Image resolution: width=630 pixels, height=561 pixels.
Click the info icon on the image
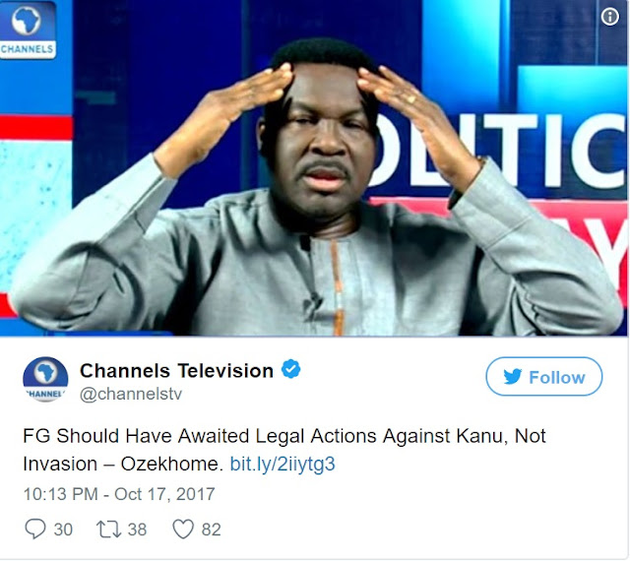[x=609, y=17]
